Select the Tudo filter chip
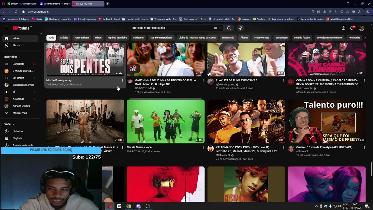Image resolution: width=373 pixels, height=210 pixels. coord(51,38)
